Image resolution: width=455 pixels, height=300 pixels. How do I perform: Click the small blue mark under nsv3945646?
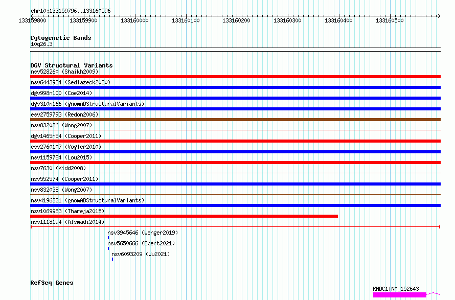(x=108, y=238)
